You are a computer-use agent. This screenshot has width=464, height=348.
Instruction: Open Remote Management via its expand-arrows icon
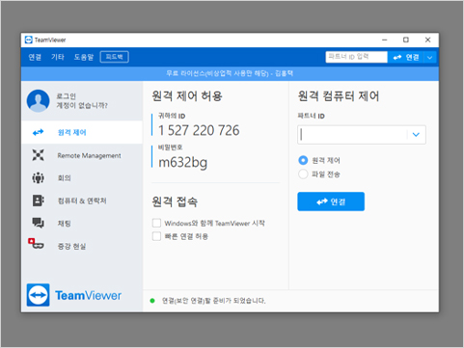tap(38, 155)
